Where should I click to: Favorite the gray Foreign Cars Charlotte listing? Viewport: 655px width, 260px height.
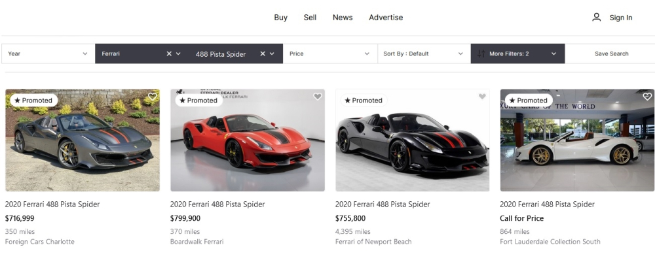pos(153,97)
